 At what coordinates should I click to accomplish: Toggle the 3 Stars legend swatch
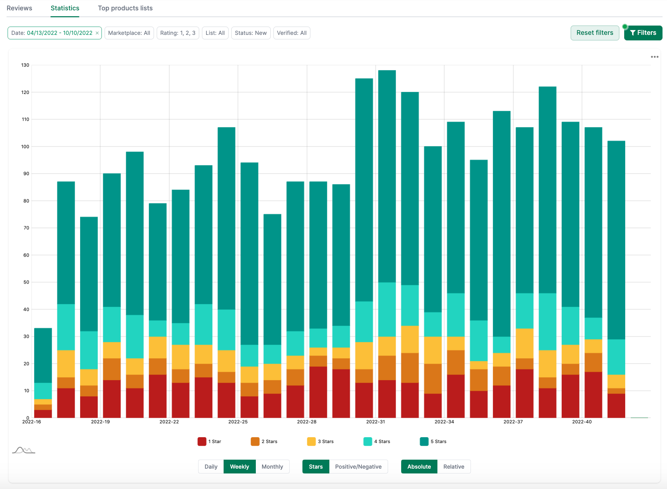(x=311, y=441)
